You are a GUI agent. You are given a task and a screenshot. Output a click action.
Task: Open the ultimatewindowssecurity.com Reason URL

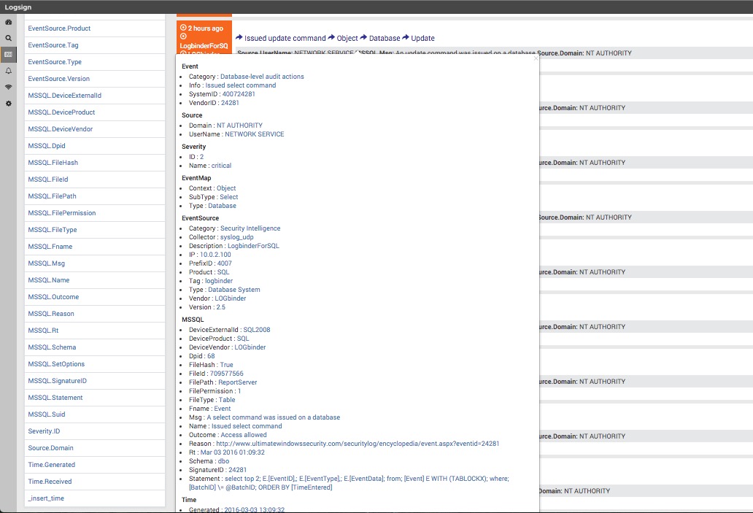coord(358,444)
